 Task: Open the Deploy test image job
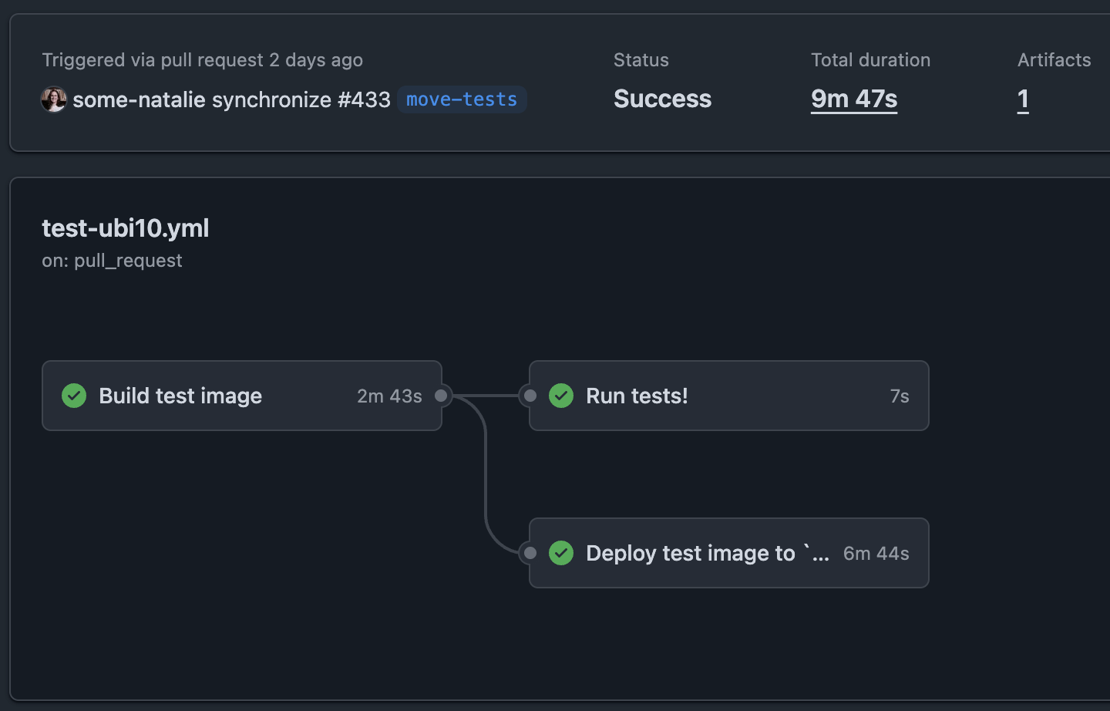(x=707, y=553)
